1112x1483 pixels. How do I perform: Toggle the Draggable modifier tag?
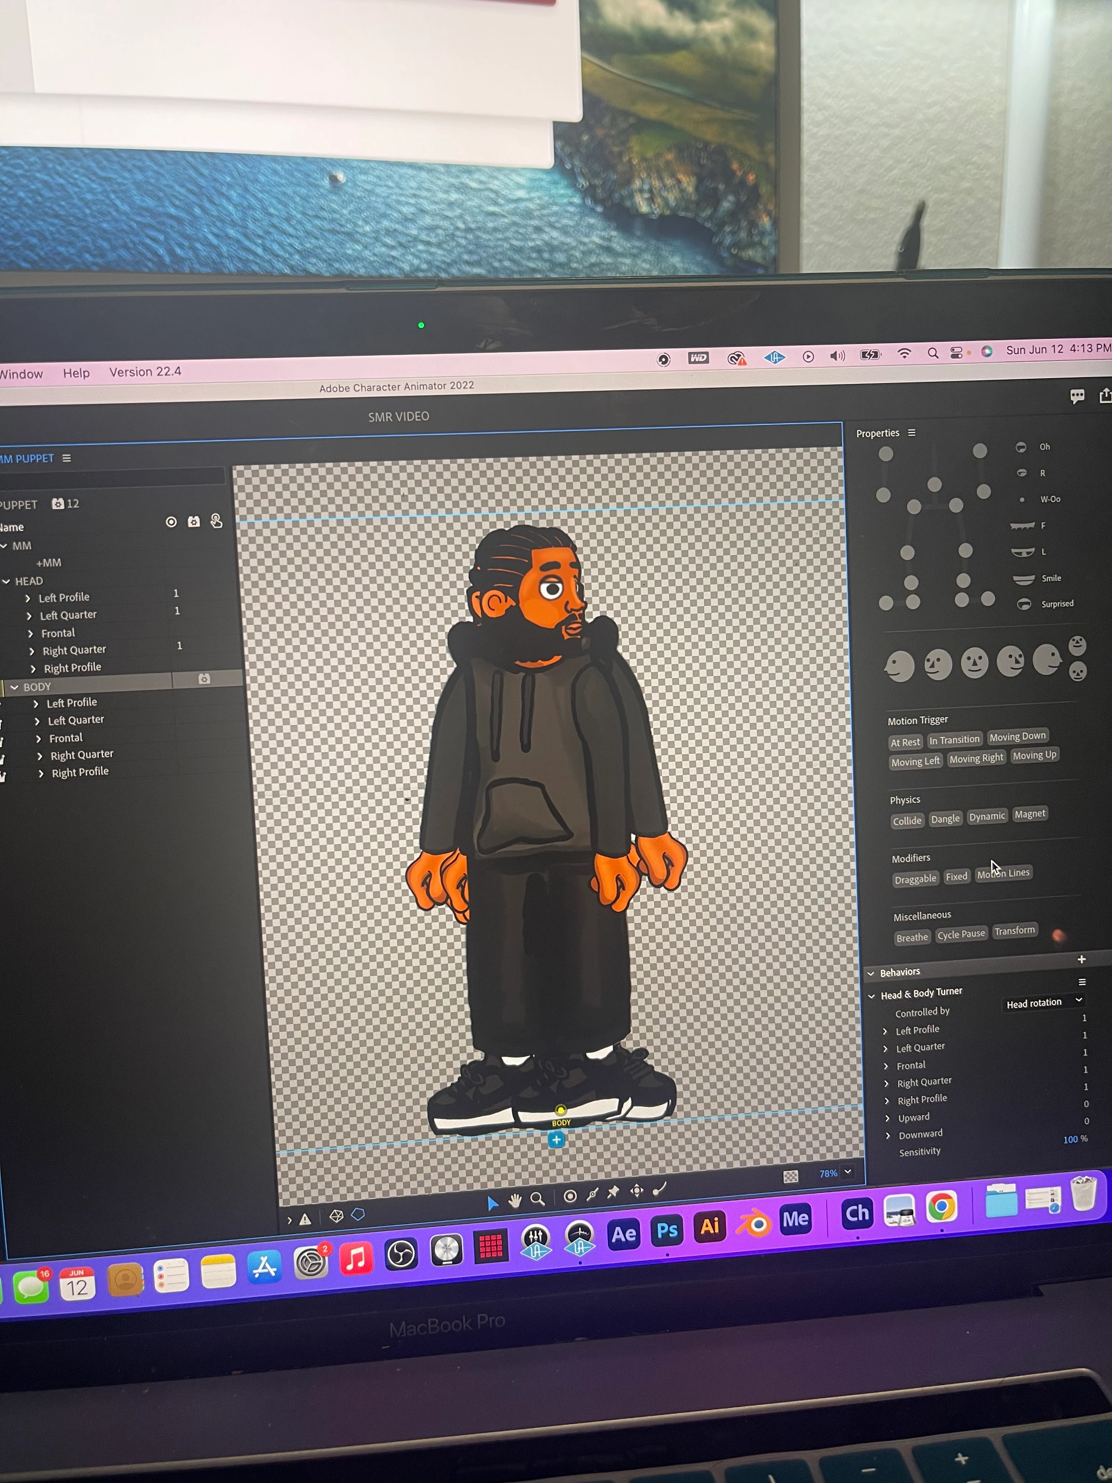(x=915, y=879)
